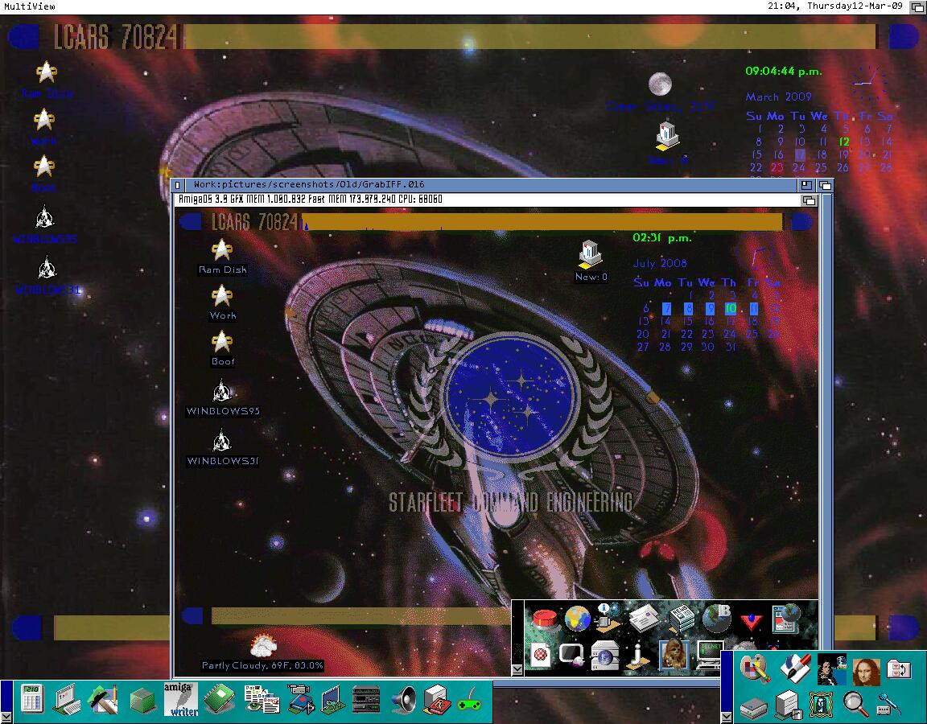This screenshot has width=927, height=724.
Task: Launch Amiga Writer from the dock
Action: [x=181, y=700]
